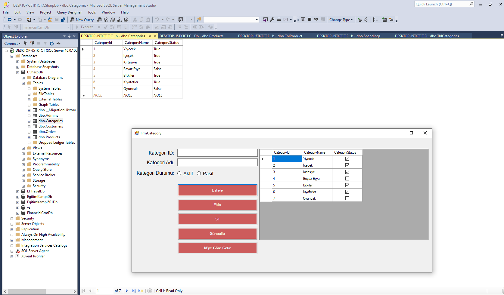
Task: Click the DAX query icon
Action: click(126, 20)
